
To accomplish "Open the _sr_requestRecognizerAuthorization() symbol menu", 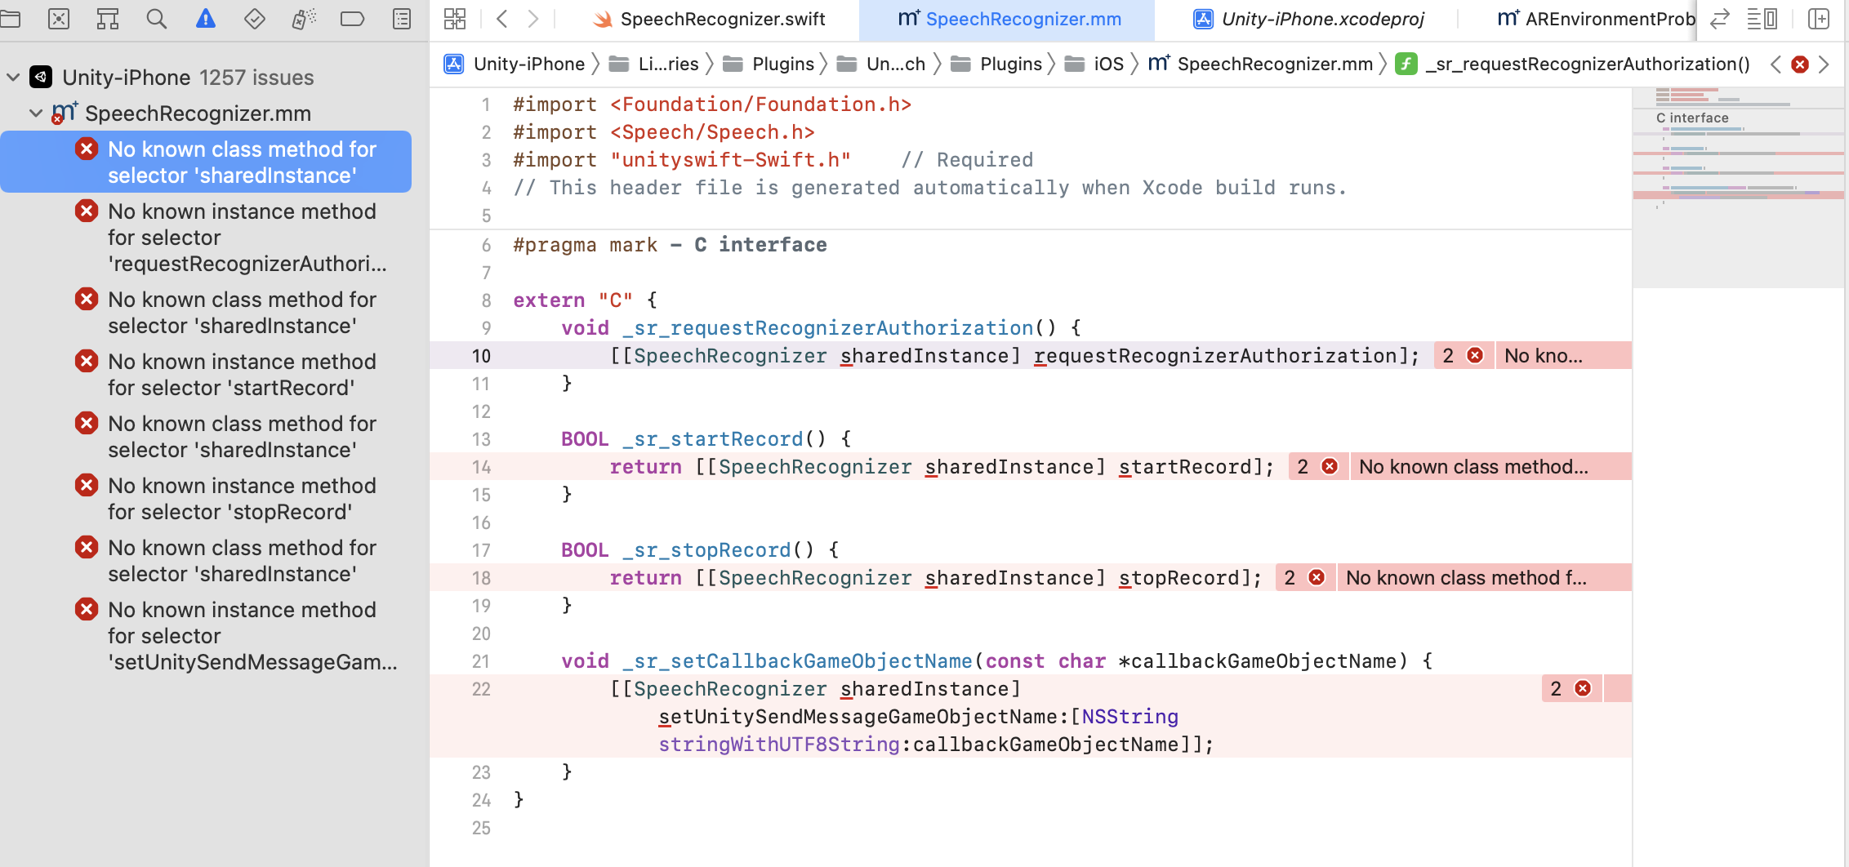I will click(1573, 64).
